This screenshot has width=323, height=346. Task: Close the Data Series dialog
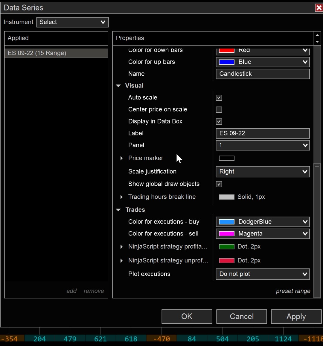tap(319, 8)
